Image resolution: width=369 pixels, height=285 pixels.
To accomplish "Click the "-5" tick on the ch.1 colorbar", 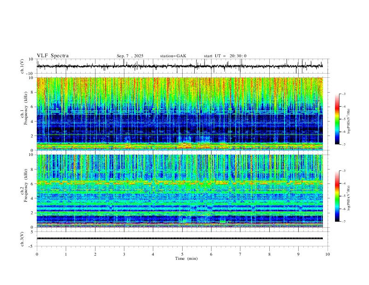I will pos(343,119).
